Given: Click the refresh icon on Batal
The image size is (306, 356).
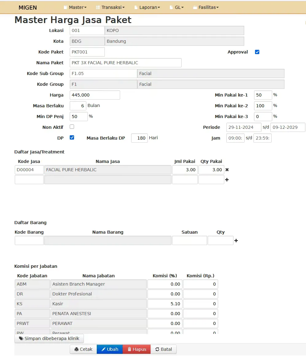Looking at the screenshot, I should (x=157, y=349).
